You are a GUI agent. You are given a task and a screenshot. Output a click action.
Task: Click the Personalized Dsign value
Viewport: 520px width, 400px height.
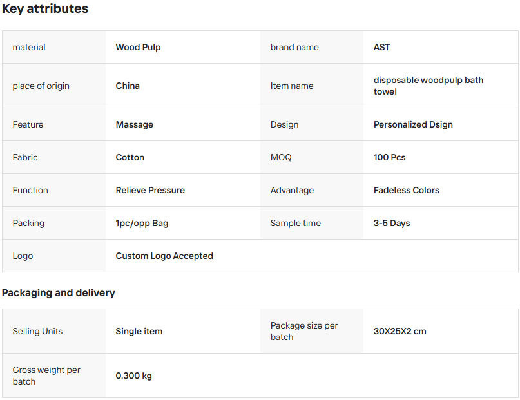(x=413, y=124)
